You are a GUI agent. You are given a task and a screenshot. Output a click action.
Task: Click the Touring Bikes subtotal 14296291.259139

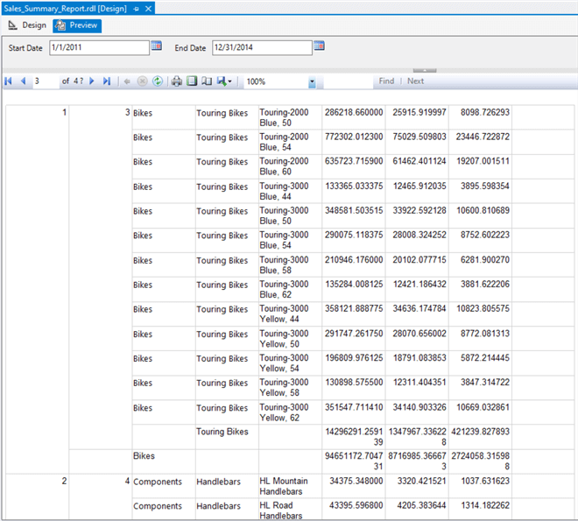(x=354, y=437)
